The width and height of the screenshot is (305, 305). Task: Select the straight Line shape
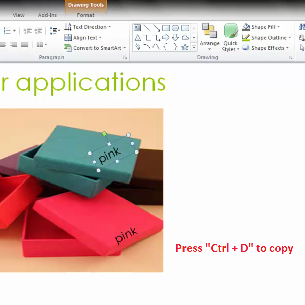coord(147,28)
